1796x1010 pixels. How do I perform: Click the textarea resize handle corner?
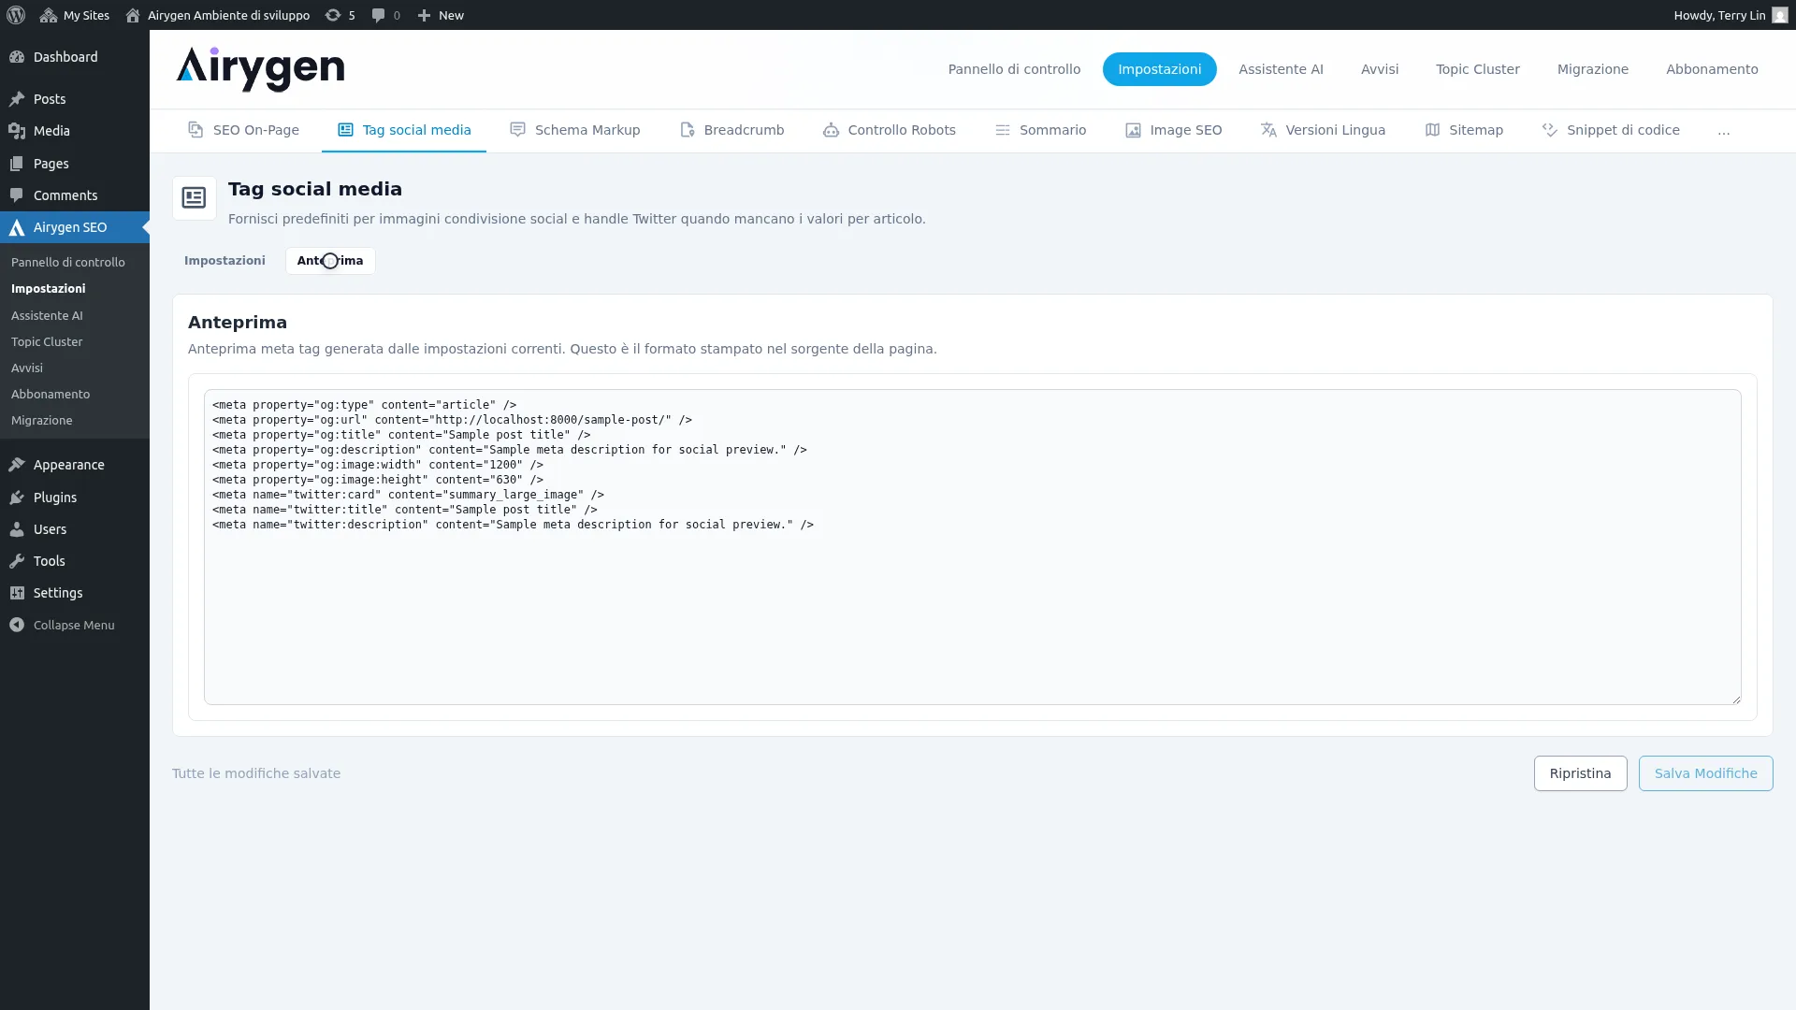coord(1736,700)
